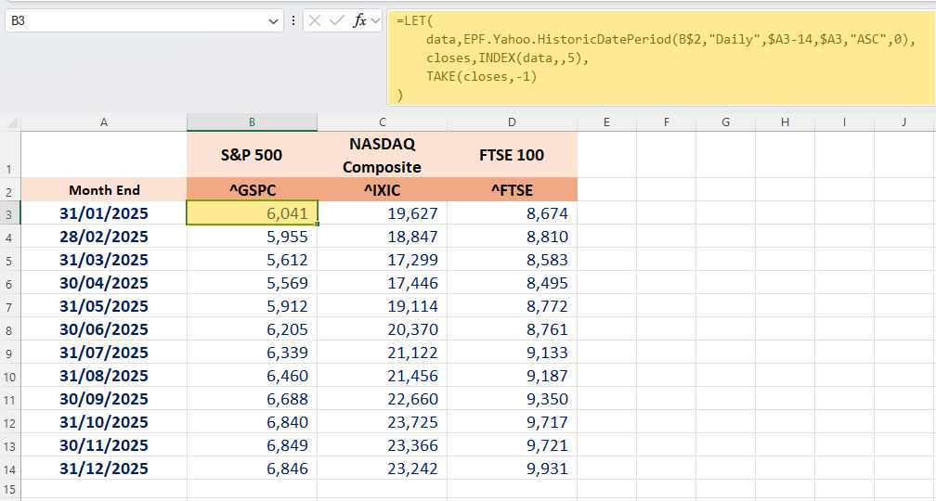
Task: Select row 1 header
Action: (x=10, y=154)
